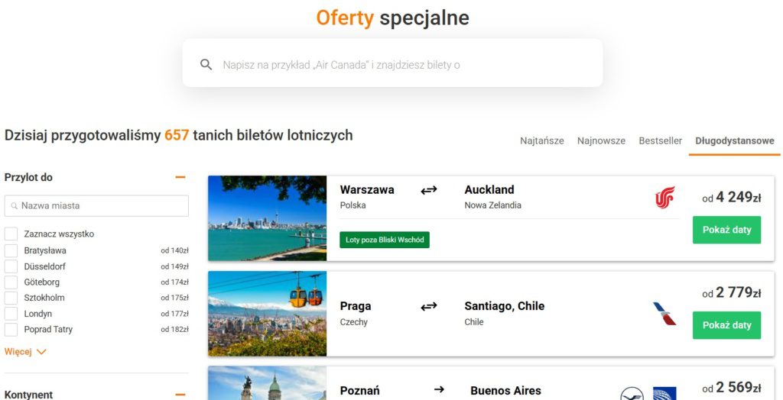Expand more destinations with Więcej
Screen dimensions: 783x400
pos(25,352)
